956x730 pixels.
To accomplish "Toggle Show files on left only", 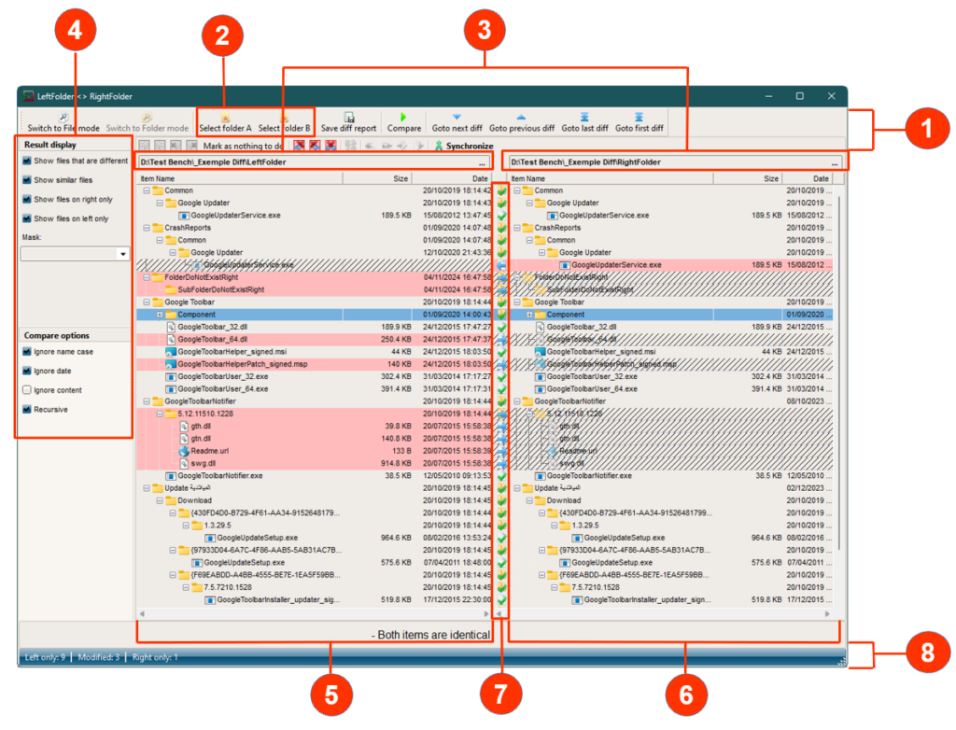I will click(x=27, y=218).
